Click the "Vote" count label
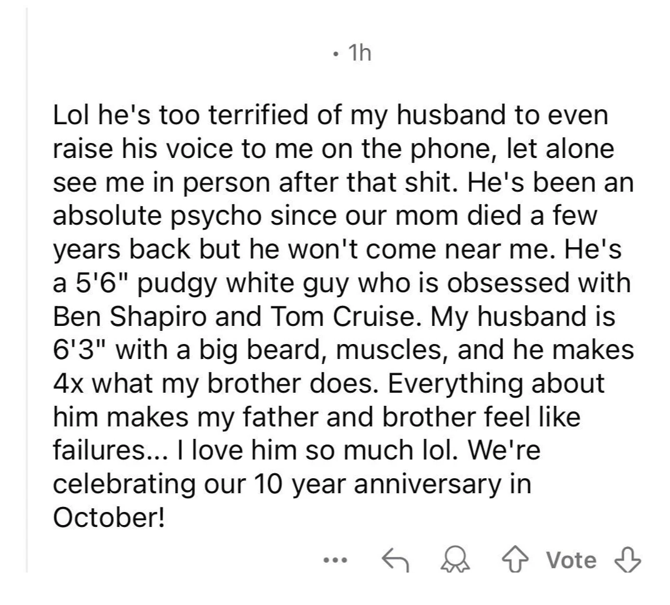 click(571, 560)
